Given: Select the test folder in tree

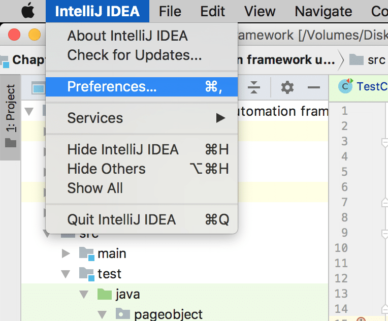Looking at the screenshot, I should (x=109, y=274).
